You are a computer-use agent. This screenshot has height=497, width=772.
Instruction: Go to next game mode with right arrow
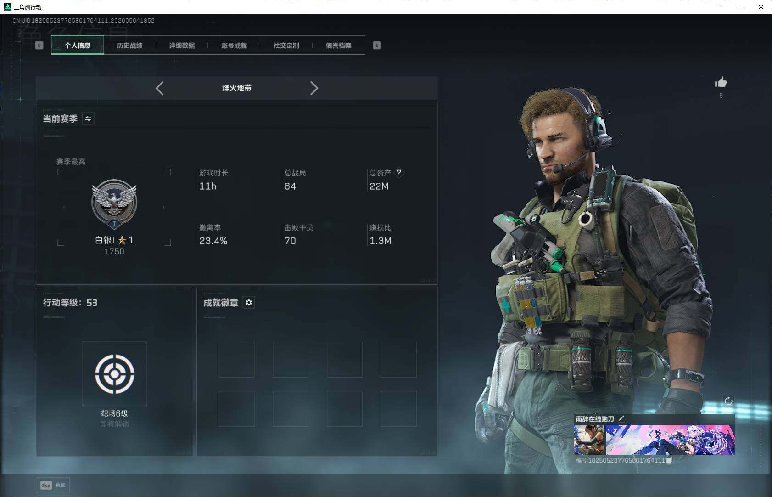314,88
